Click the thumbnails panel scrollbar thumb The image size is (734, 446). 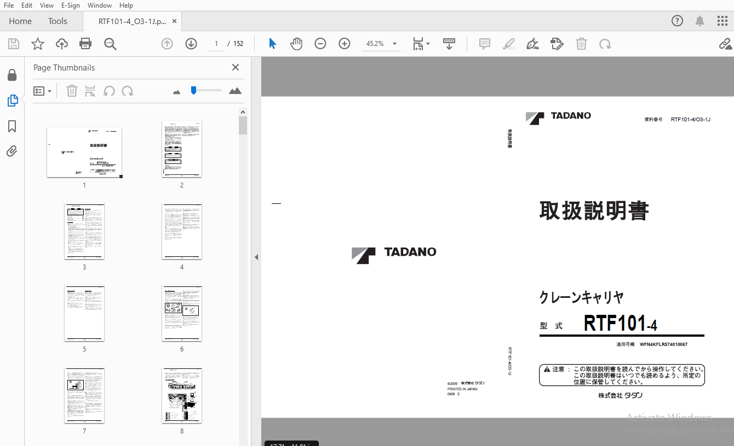click(x=243, y=125)
